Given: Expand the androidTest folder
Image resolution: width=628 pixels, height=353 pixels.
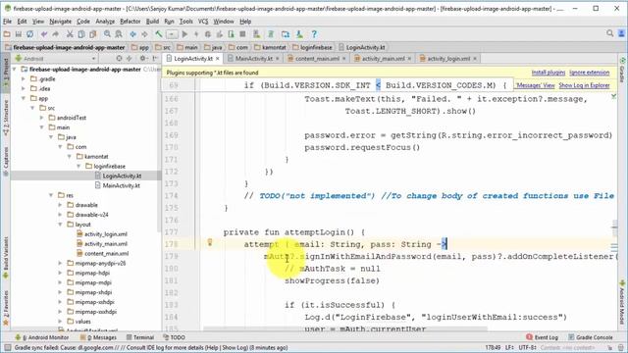Looking at the screenshot, I should (x=42, y=118).
